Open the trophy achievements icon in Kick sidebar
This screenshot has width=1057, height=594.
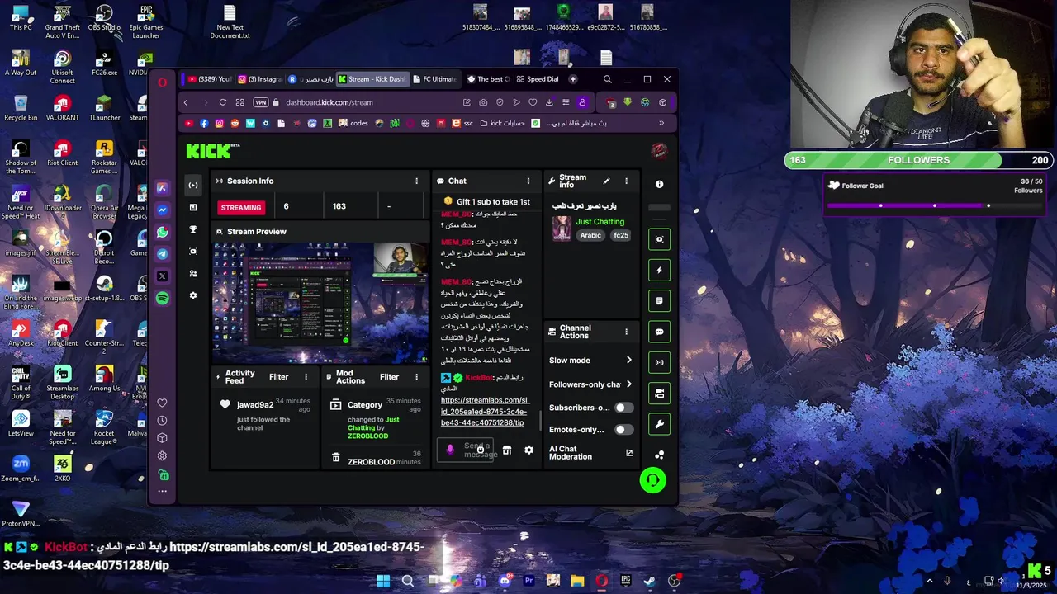193,229
